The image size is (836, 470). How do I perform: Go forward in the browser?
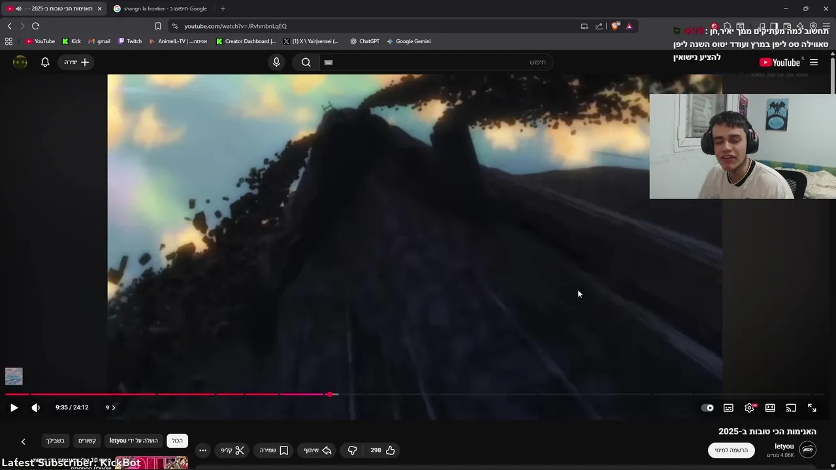(x=22, y=26)
